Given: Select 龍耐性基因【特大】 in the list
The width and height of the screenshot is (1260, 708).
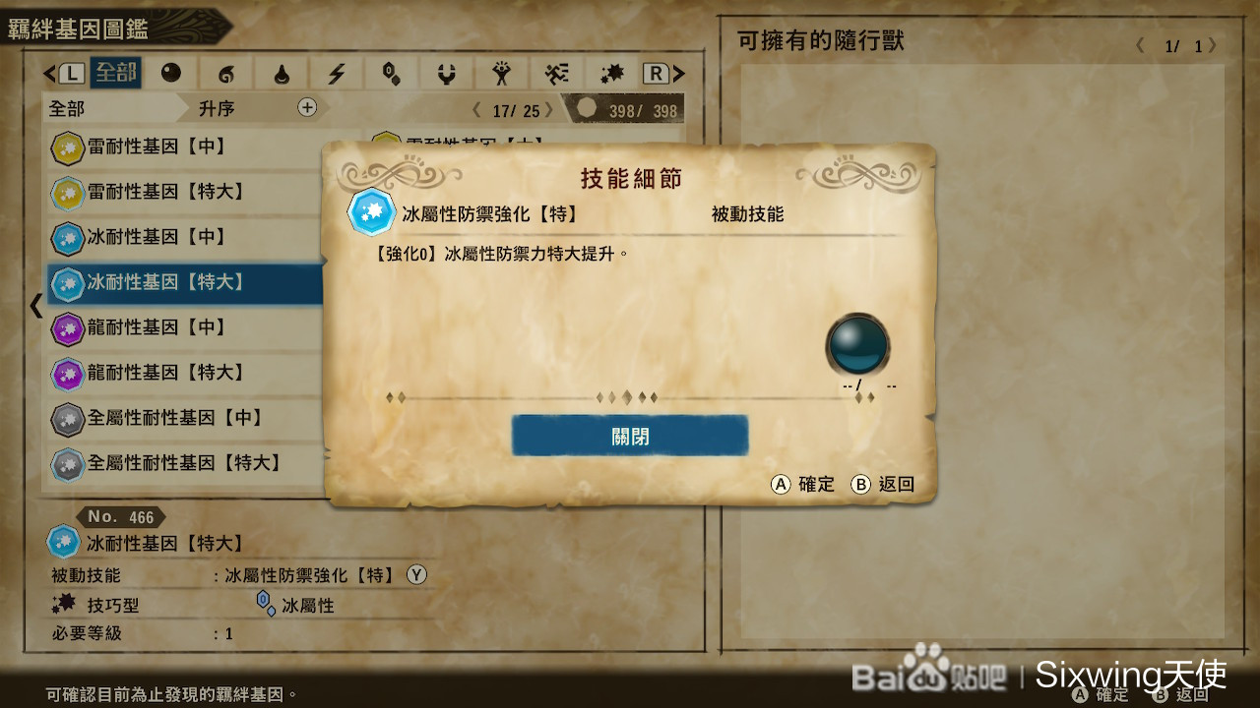Looking at the screenshot, I should point(185,373).
